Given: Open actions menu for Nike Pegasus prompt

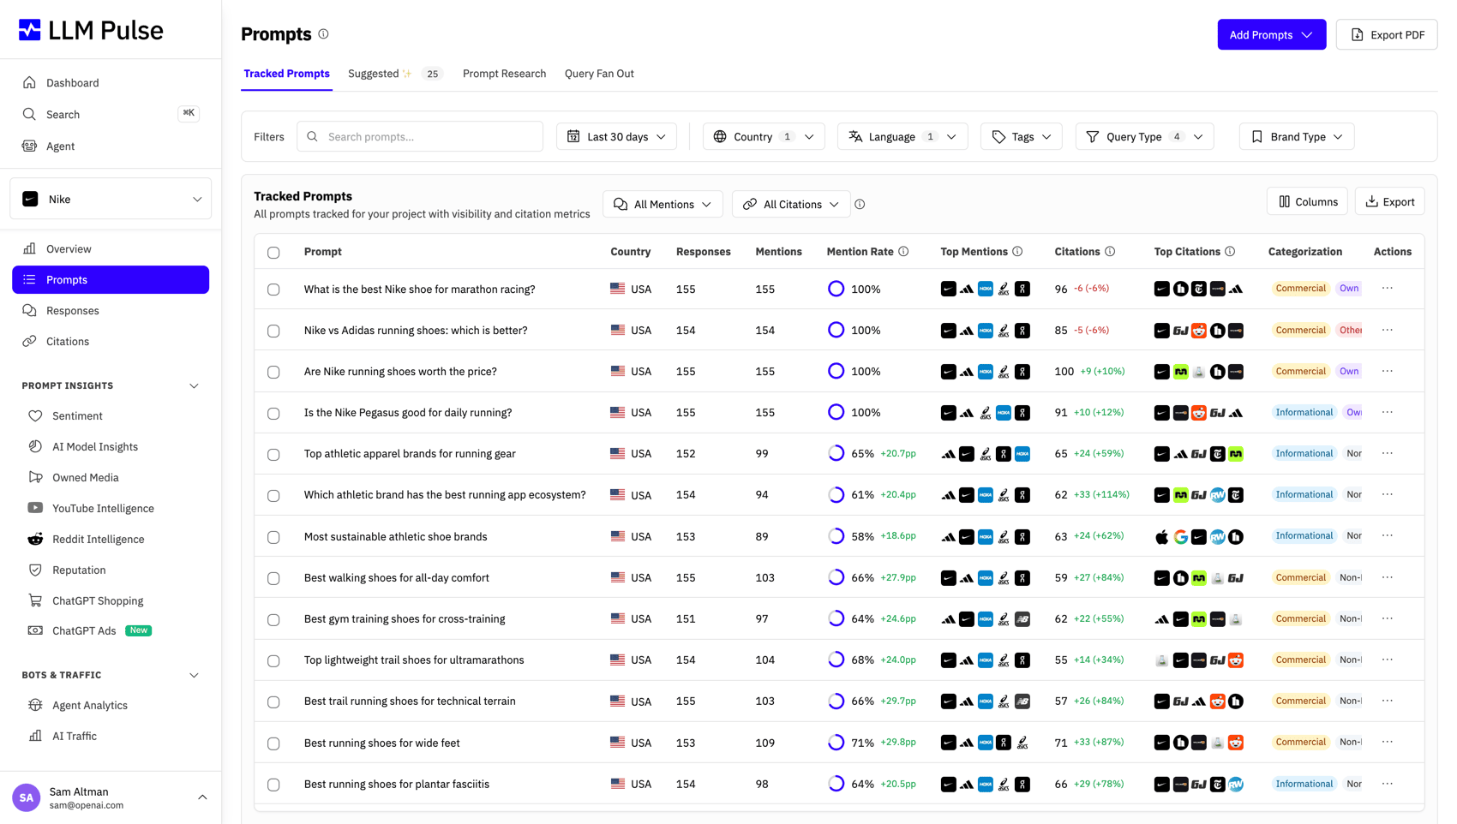Looking at the screenshot, I should (x=1388, y=412).
